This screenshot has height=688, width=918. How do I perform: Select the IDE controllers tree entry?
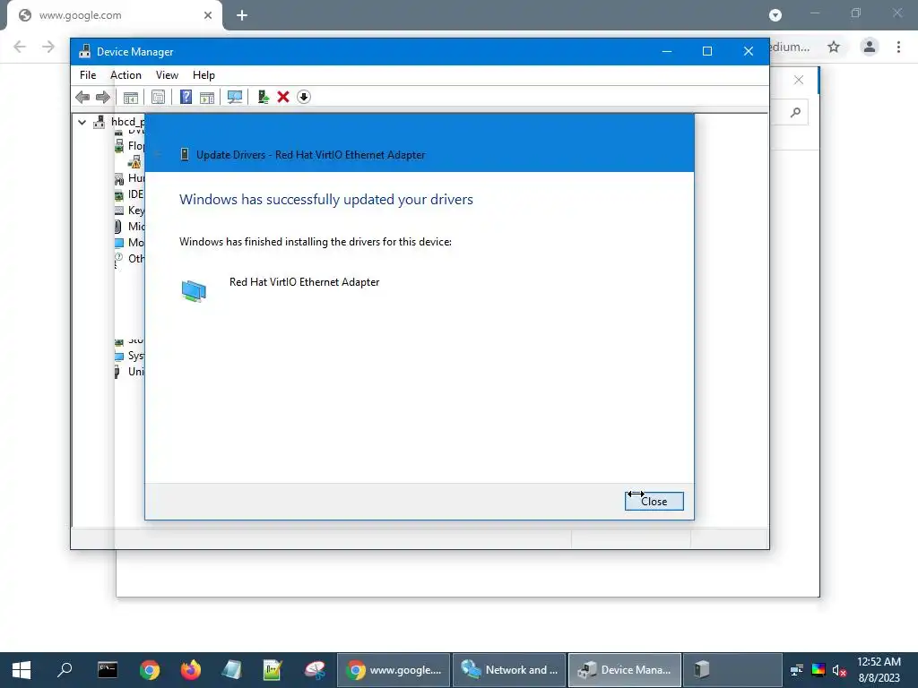pos(129,194)
